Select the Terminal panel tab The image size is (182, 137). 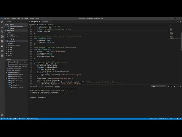(57, 86)
